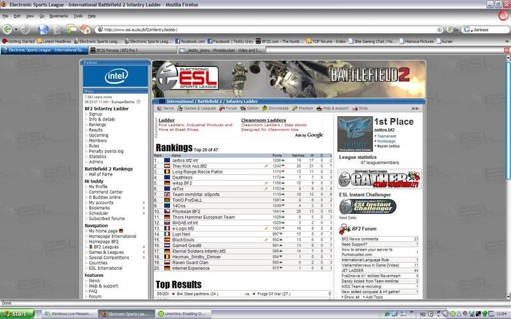
Task: Open Help & support in ESL navigation bar
Action: pyautogui.click(x=332, y=108)
